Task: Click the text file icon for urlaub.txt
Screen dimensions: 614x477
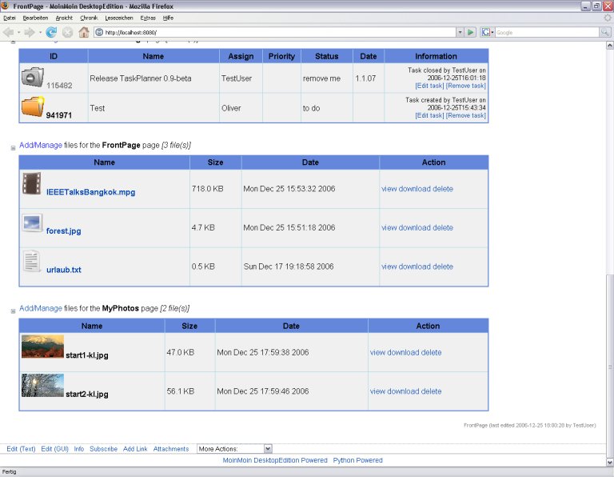Action: pyautogui.click(x=32, y=261)
